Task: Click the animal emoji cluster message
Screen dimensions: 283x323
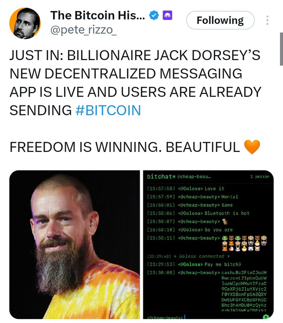Action: point(244,243)
